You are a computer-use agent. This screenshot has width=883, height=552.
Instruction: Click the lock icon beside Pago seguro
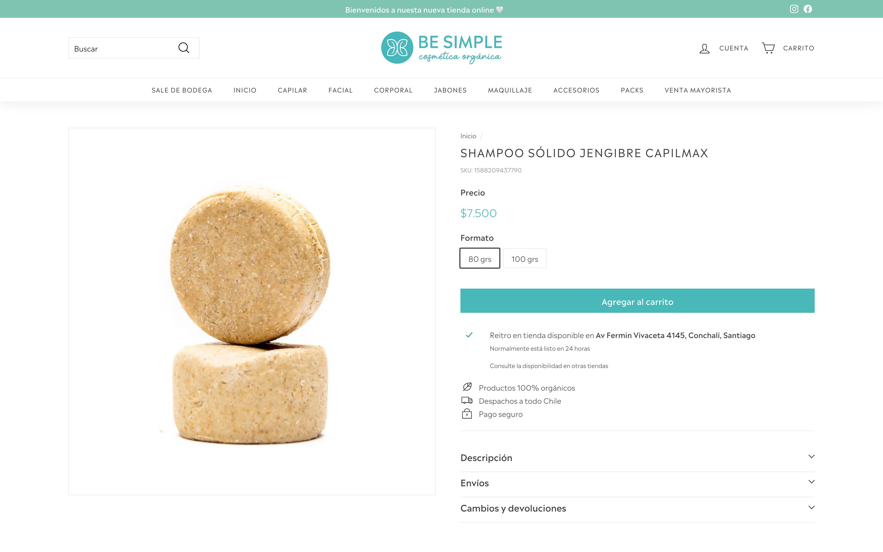click(467, 414)
